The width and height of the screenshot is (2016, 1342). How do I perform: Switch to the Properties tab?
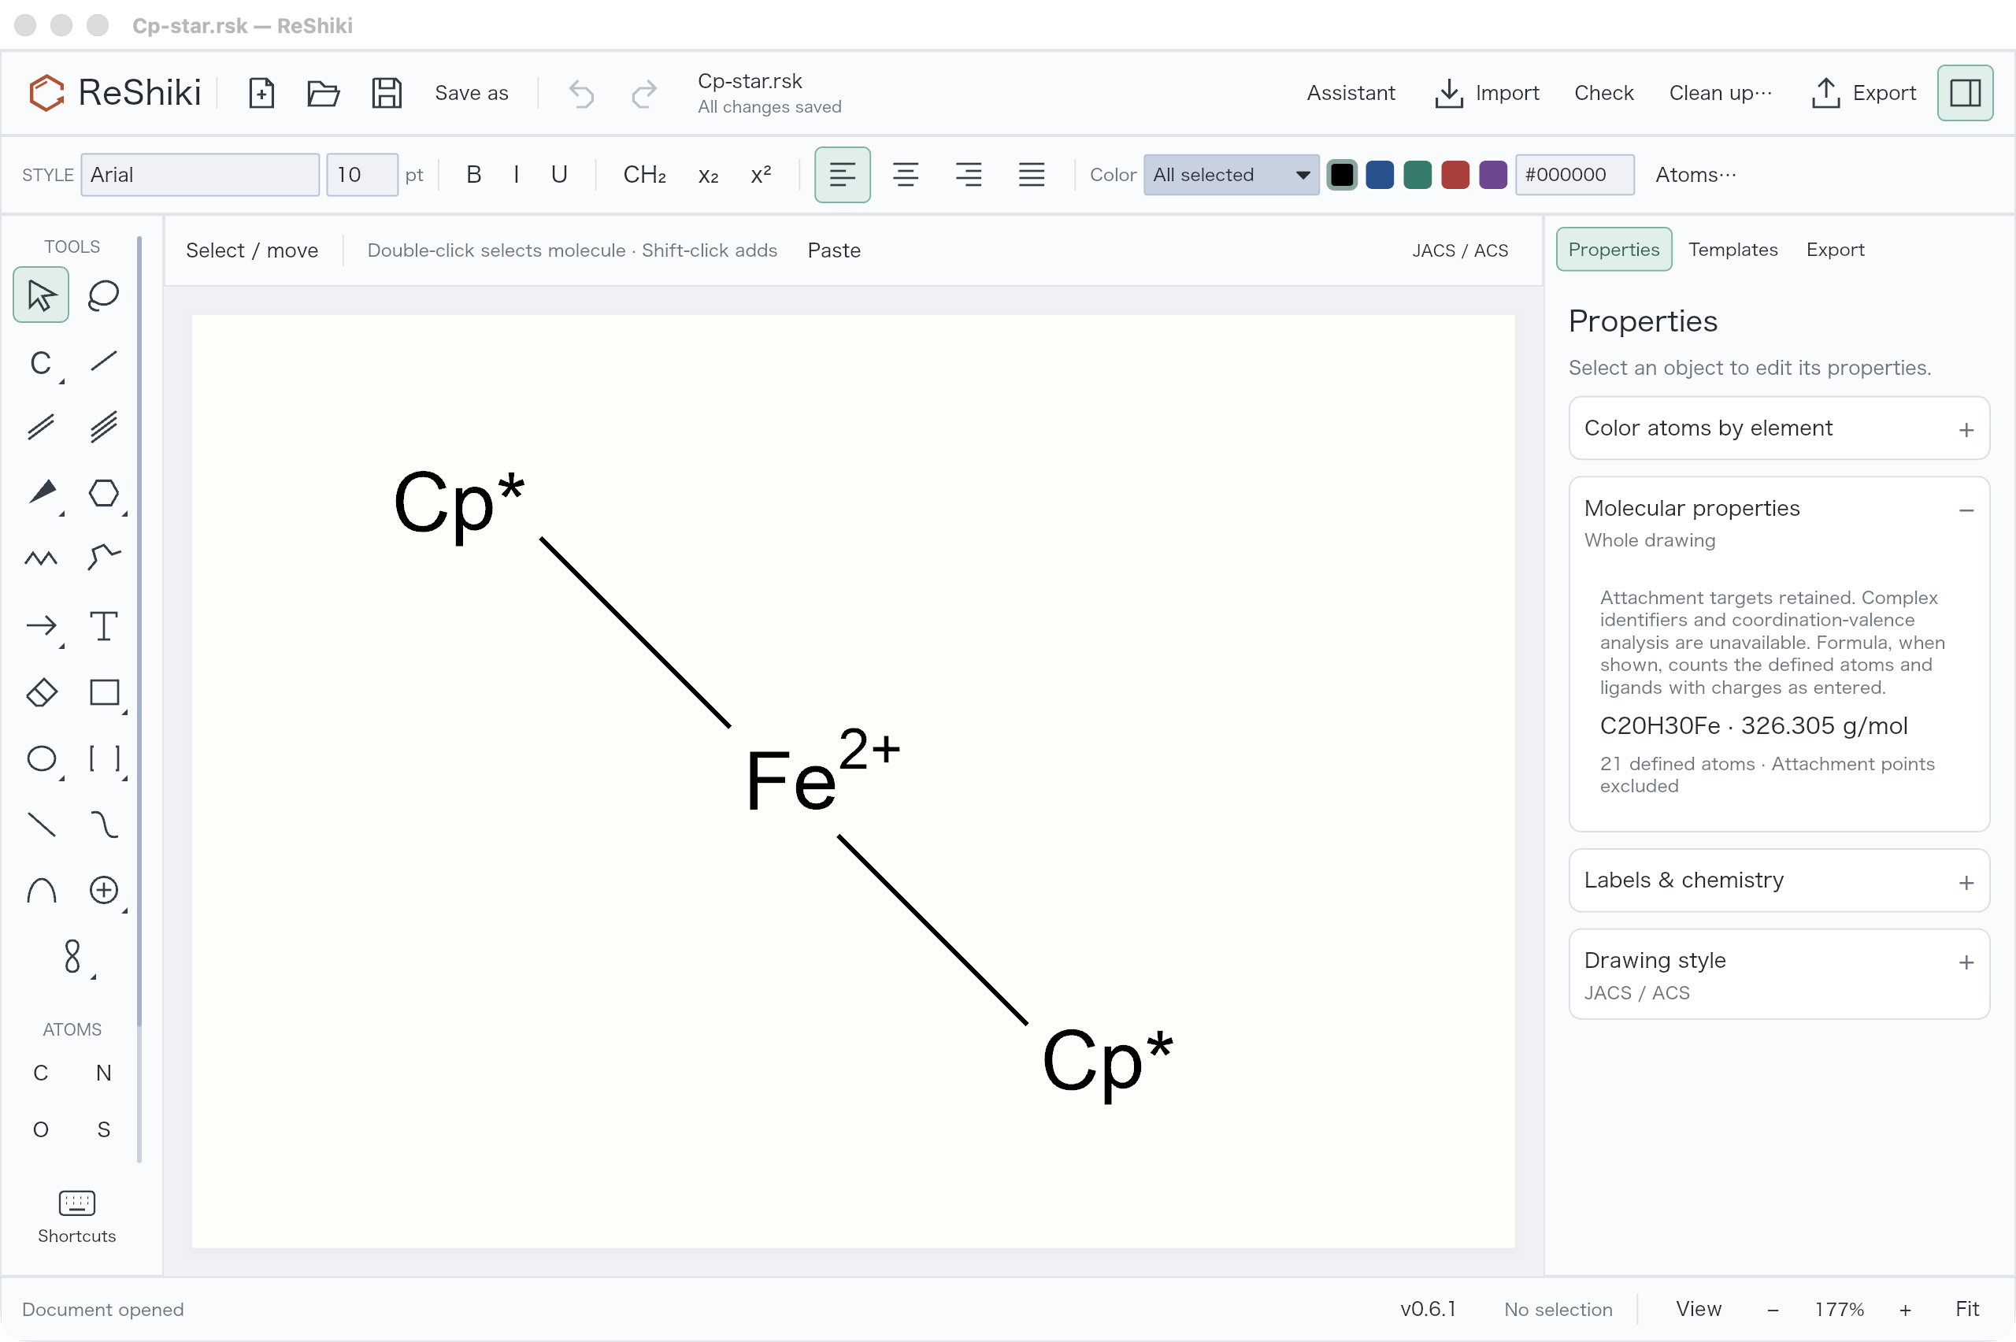point(1613,249)
